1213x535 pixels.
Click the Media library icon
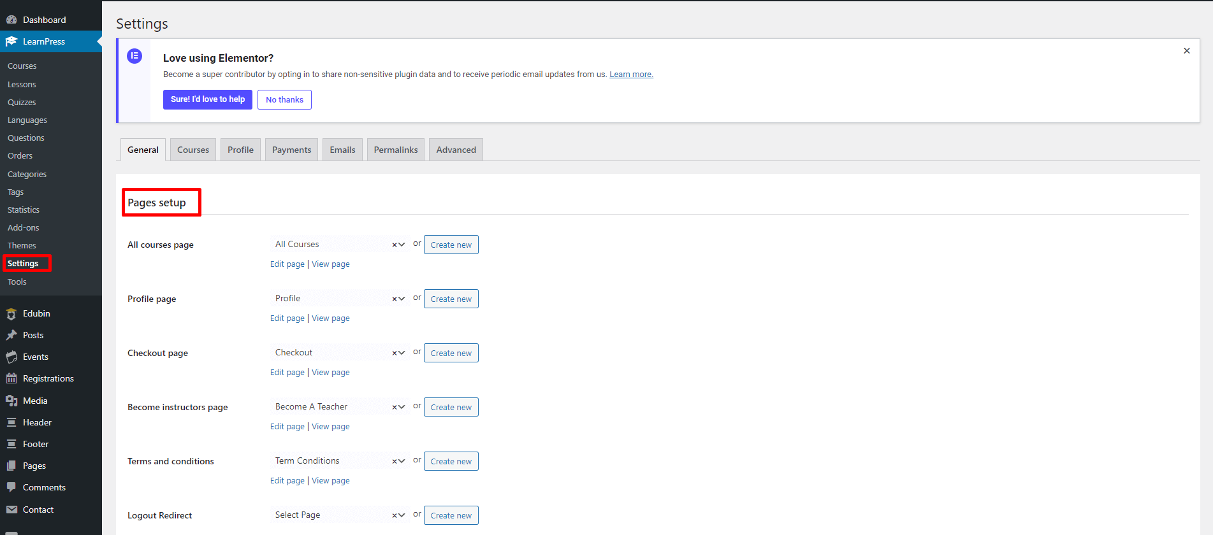11,401
